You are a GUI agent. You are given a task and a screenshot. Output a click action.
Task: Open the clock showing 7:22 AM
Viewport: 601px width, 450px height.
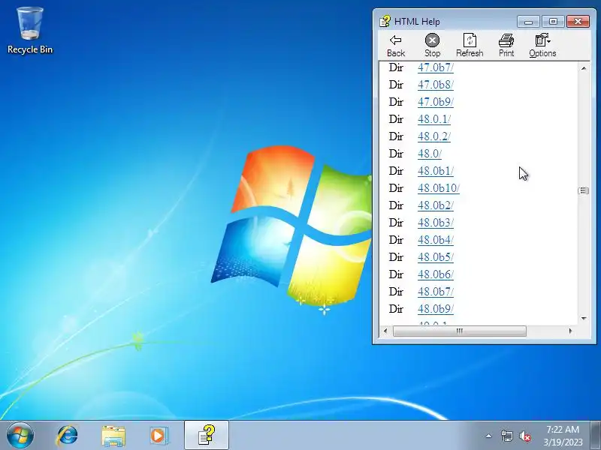[x=563, y=436]
